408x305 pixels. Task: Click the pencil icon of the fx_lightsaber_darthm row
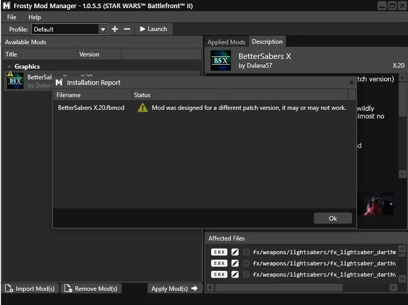click(x=235, y=252)
